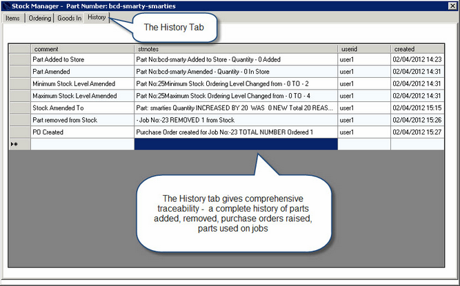The width and height of the screenshot is (460, 286).
Task: Click the 'Quantity INCREASED BY 20' notes cell
Action: [x=236, y=108]
